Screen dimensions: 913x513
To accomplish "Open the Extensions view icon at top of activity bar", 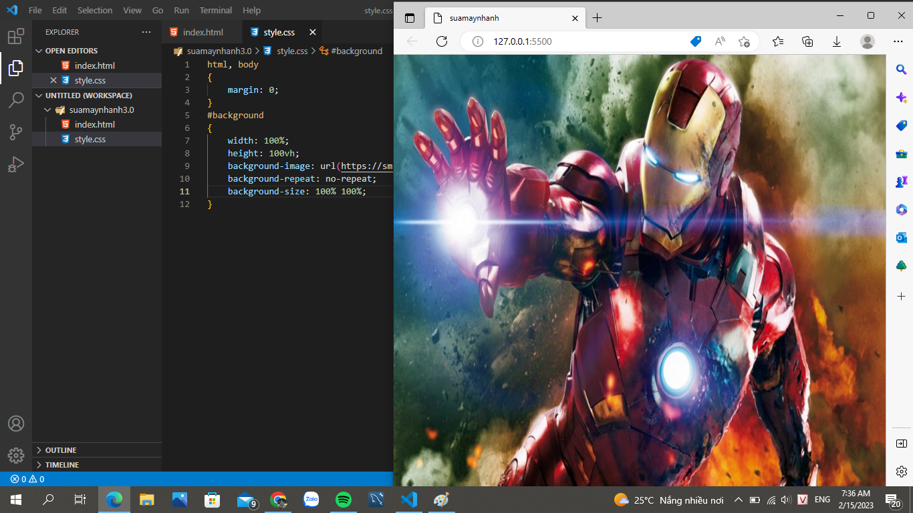I will [16, 36].
